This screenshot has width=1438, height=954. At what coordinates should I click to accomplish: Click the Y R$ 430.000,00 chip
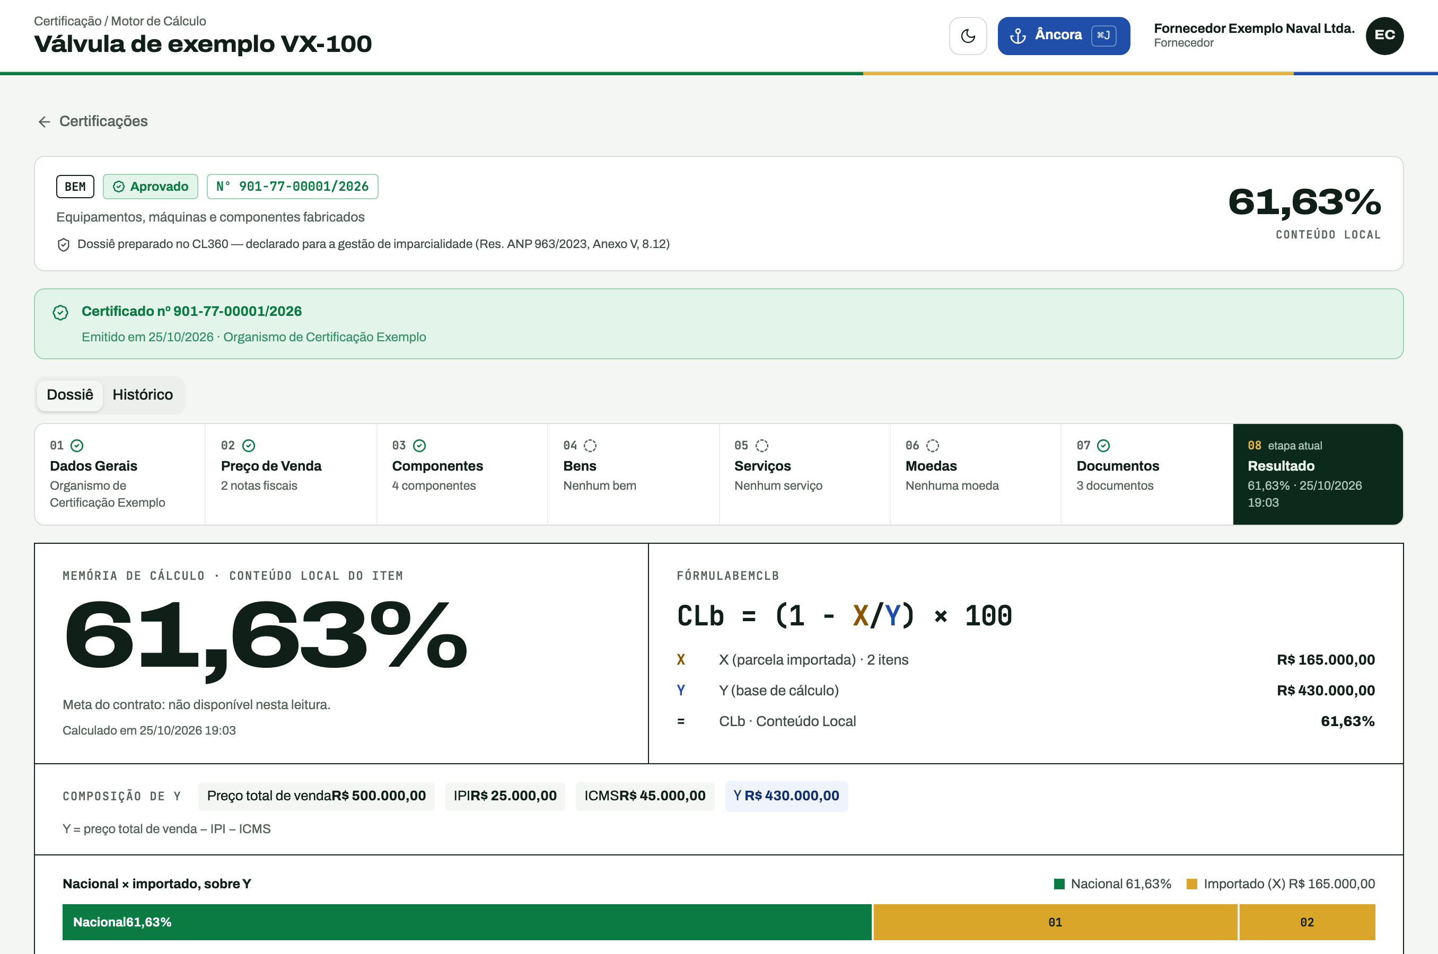coord(786,796)
